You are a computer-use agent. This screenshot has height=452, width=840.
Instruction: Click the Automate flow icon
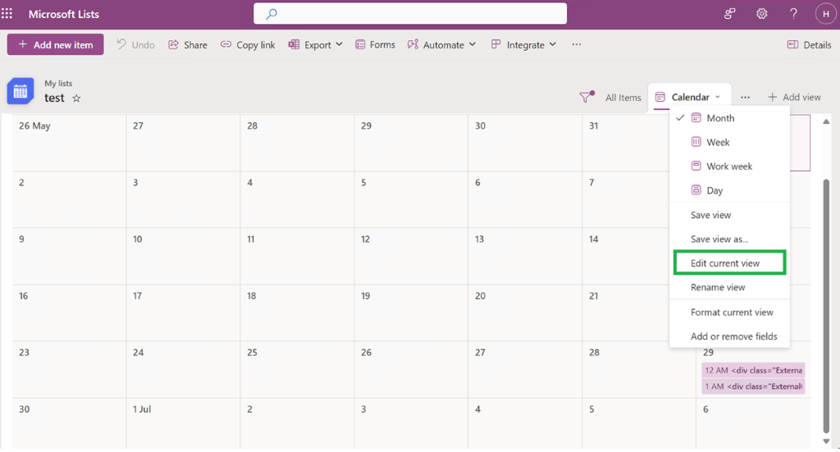[413, 44]
